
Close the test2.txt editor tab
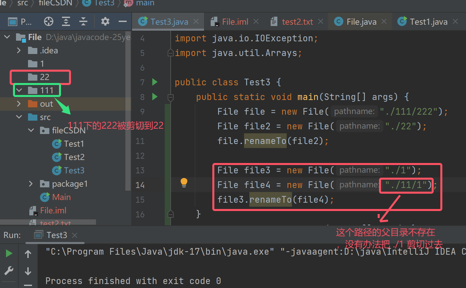pyautogui.click(x=321, y=22)
